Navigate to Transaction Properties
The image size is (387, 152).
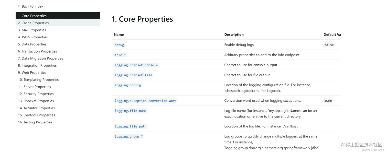click(37, 51)
